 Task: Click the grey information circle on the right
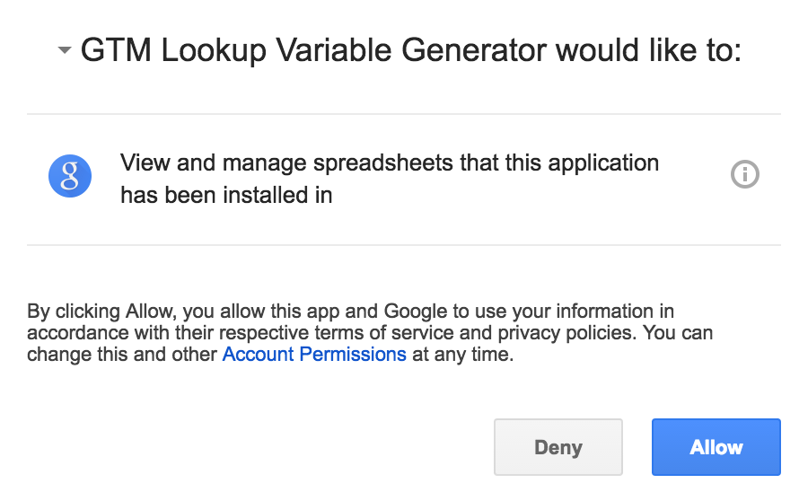tap(744, 175)
